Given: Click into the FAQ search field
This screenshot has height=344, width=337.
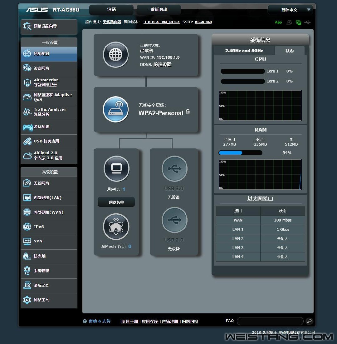Looking at the screenshot, I should (270, 321).
